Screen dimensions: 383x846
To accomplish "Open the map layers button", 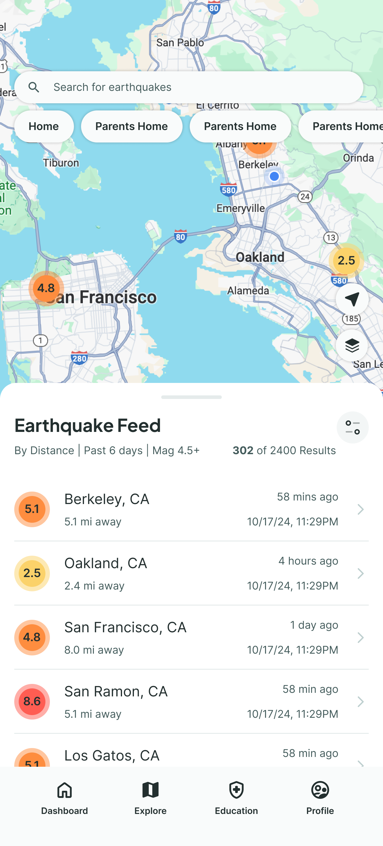I will pos(352,346).
